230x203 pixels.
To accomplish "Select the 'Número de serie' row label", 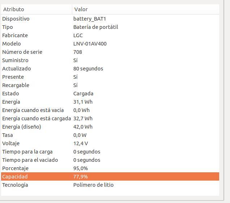I will click(x=22, y=52).
